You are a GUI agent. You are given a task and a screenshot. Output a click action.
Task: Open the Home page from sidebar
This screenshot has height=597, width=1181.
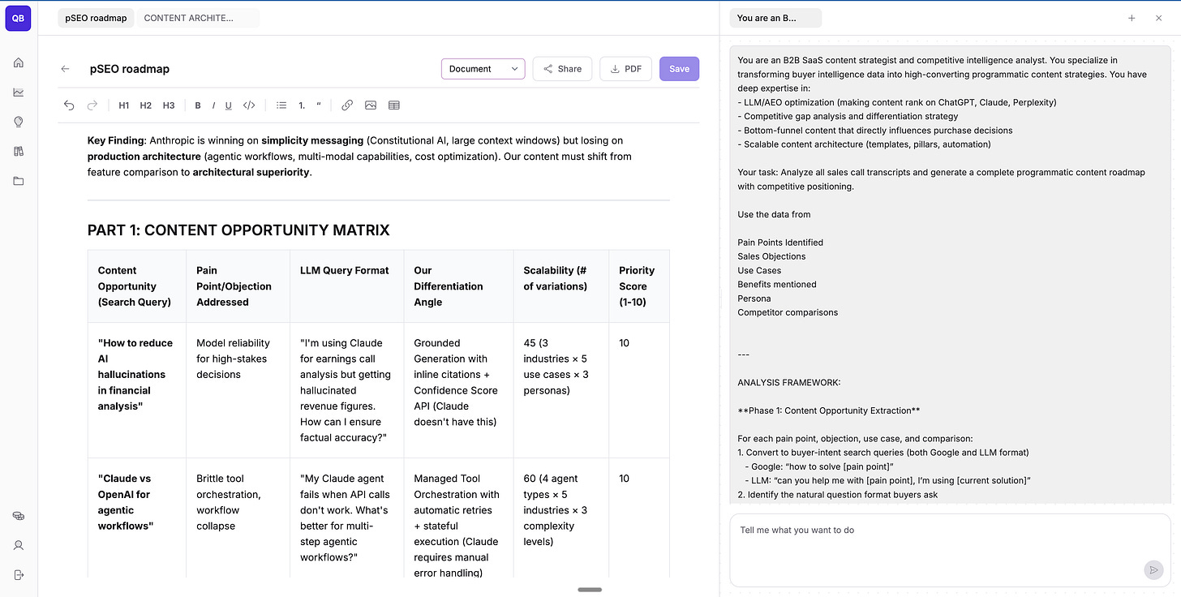point(19,62)
